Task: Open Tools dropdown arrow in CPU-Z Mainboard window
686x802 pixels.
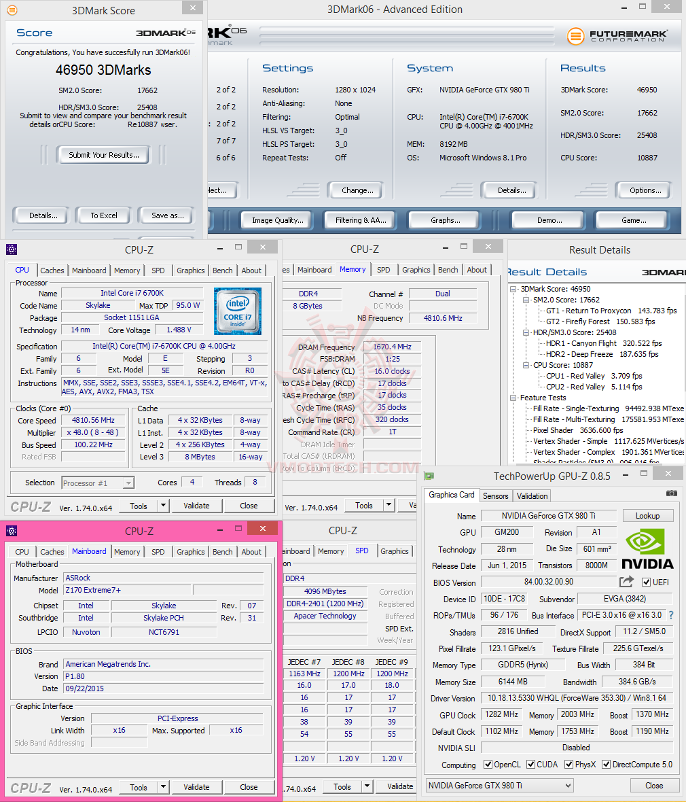Action: (163, 787)
